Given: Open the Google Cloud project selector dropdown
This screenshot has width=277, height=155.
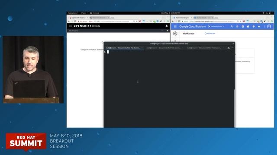Looking at the screenshot, I should point(216,27).
